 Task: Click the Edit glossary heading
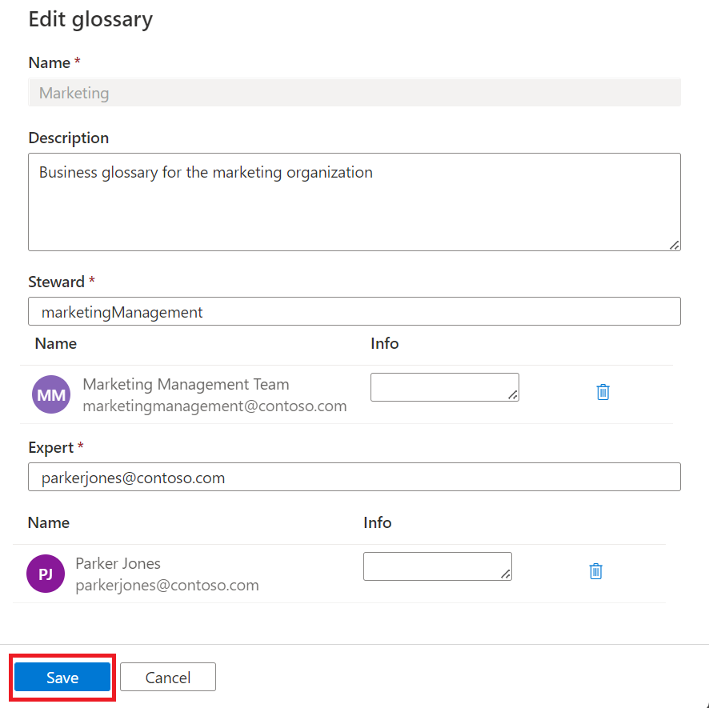click(90, 19)
